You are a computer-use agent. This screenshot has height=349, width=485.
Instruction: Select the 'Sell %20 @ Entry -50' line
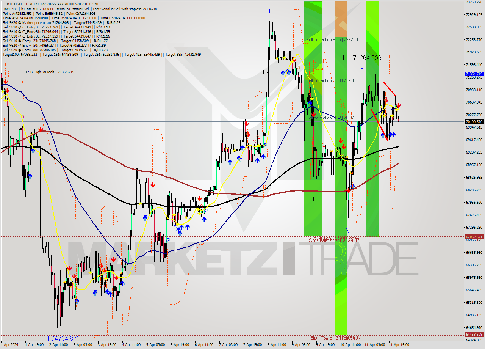(x=55, y=45)
